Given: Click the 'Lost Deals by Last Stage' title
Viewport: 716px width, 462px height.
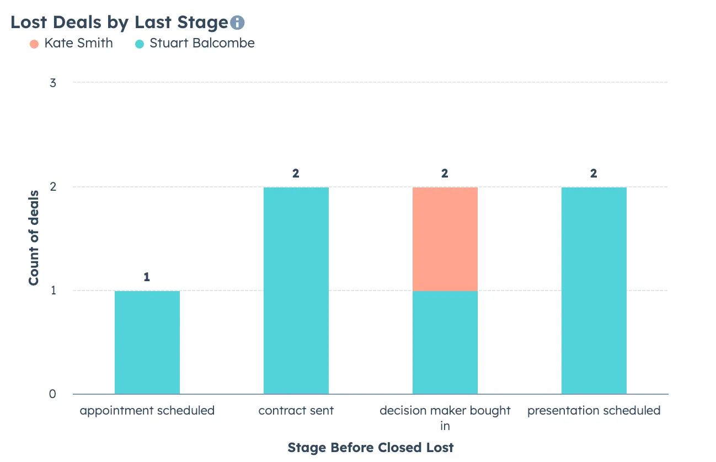Looking at the screenshot, I should tap(119, 23).
